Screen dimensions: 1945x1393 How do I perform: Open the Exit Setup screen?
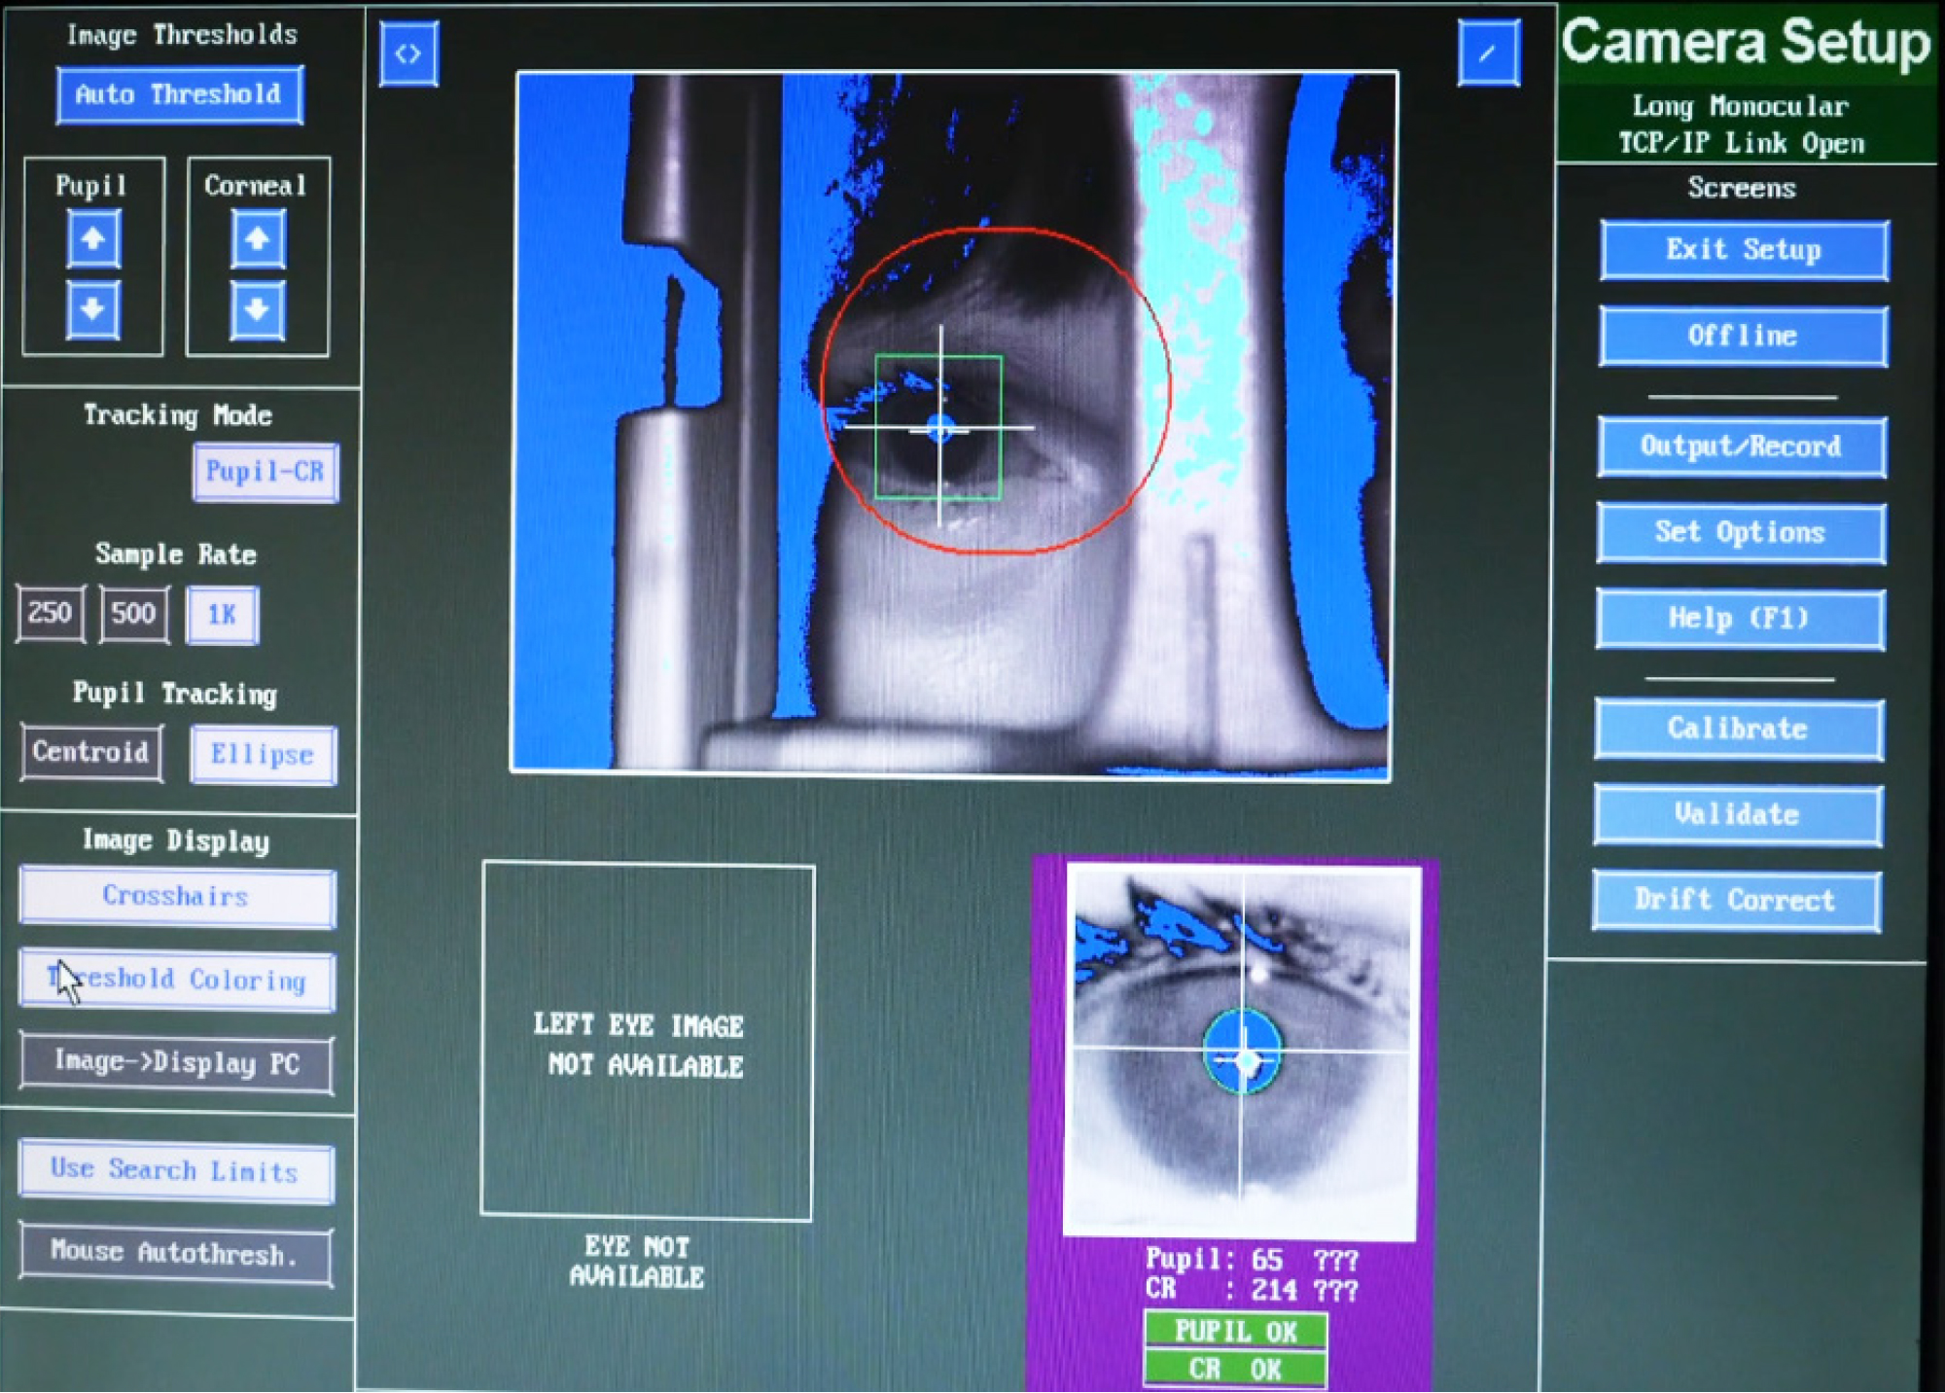[1745, 250]
